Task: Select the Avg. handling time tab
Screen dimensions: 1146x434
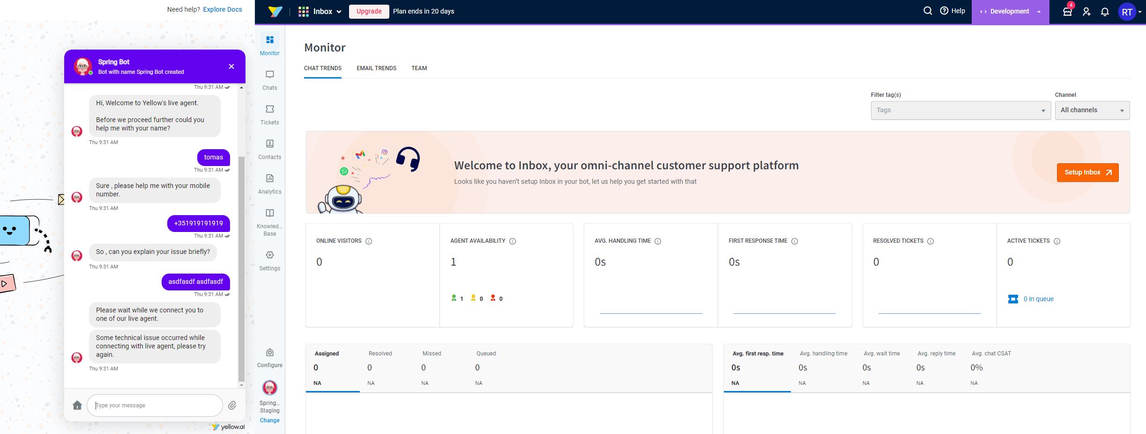Action: pyautogui.click(x=823, y=368)
